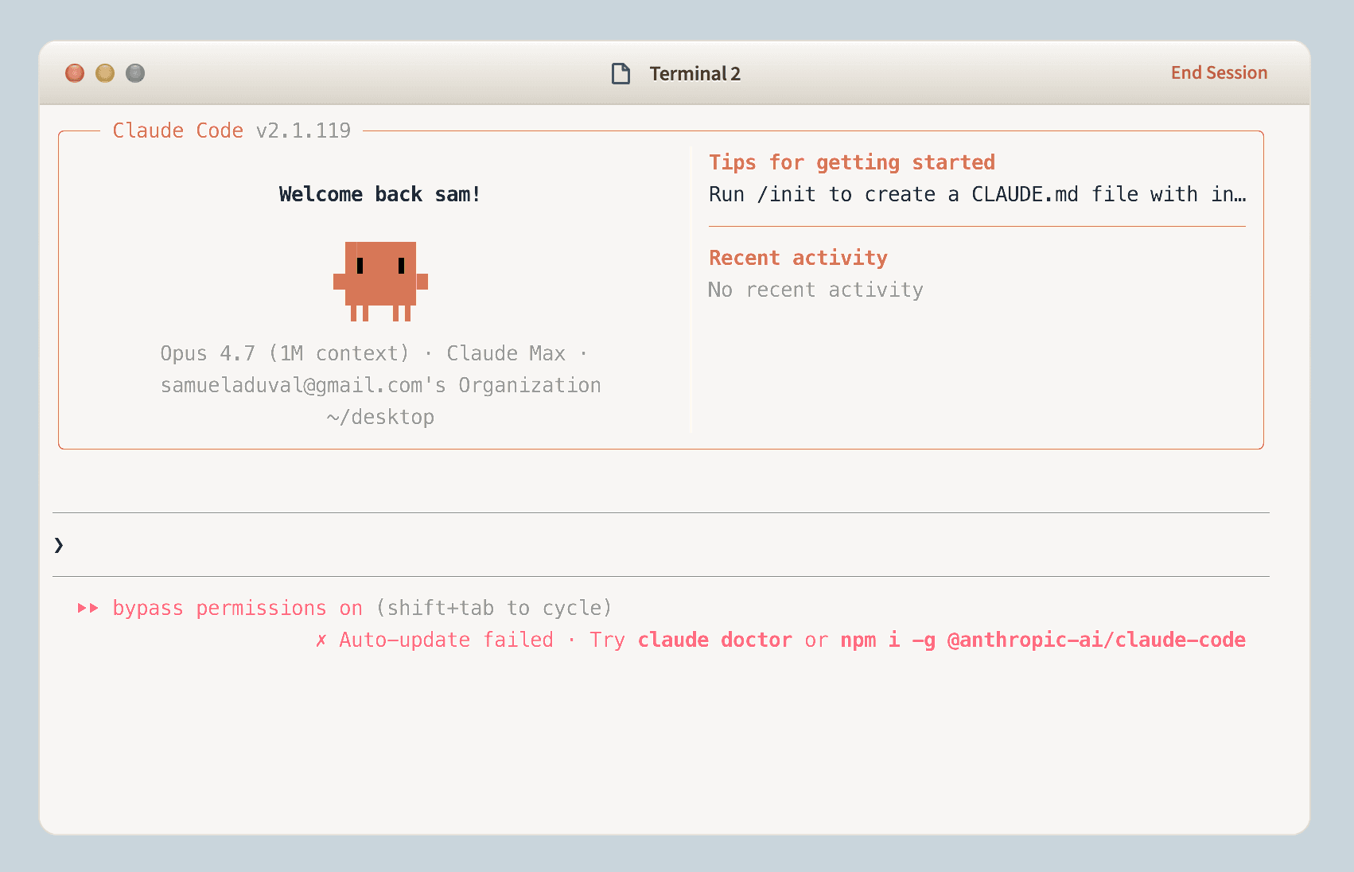Click the auto-update failed X icon
Image resolution: width=1354 pixels, height=872 pixels.
coord(321,640)
